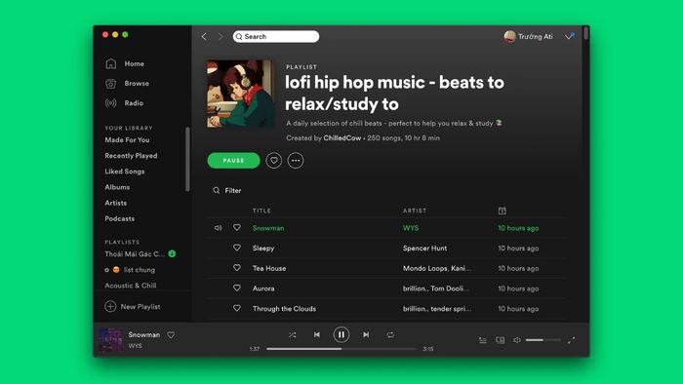Pause playback in the bottom bar
683x384 pixels.
(341, 334)
